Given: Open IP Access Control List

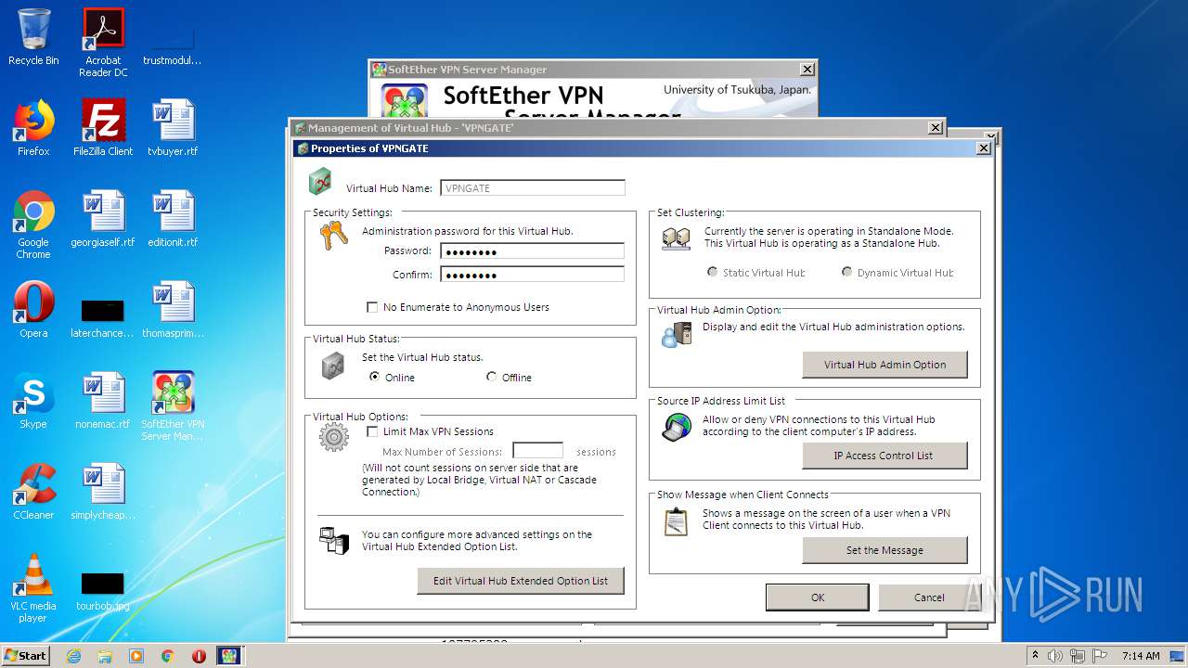Looking at the screenshot, I should (885, 456).
